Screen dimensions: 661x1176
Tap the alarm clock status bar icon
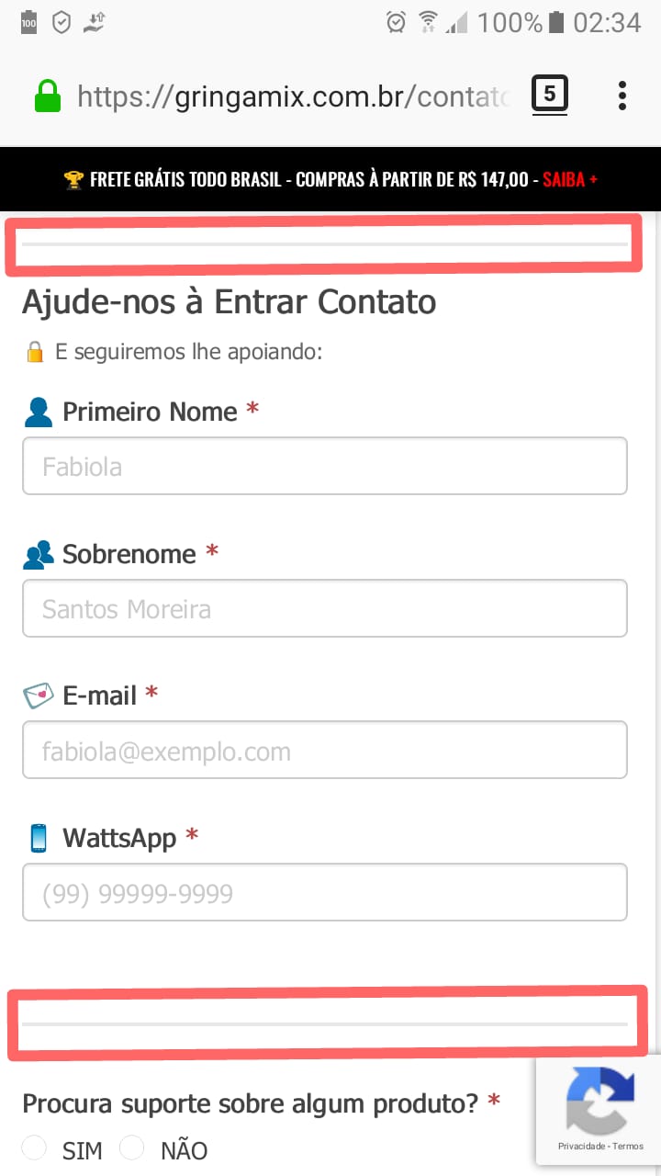tap(397, 22)
